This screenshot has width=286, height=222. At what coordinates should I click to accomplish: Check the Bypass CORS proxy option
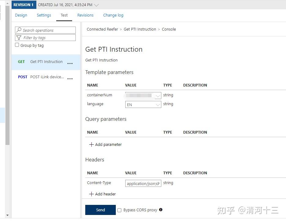pyautogui.click(x=119, y=210)
